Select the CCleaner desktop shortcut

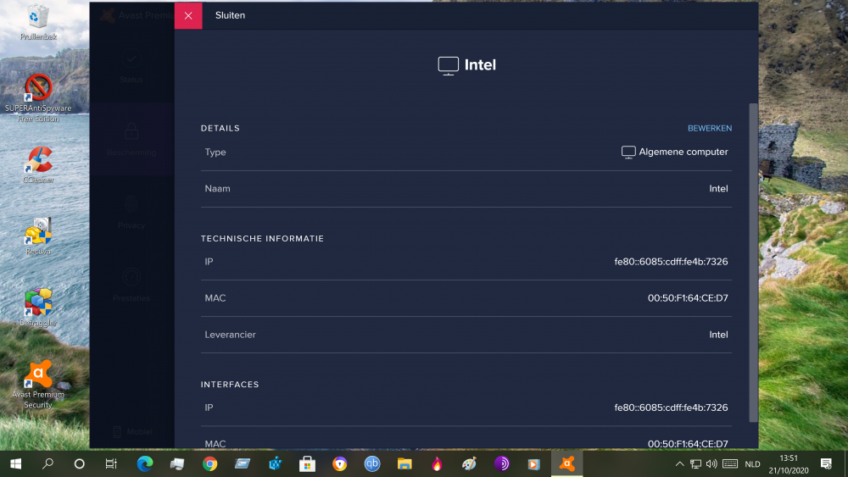click(38, 164)
